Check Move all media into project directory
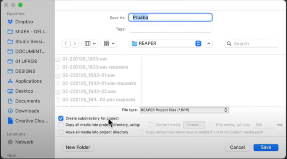 61,132
